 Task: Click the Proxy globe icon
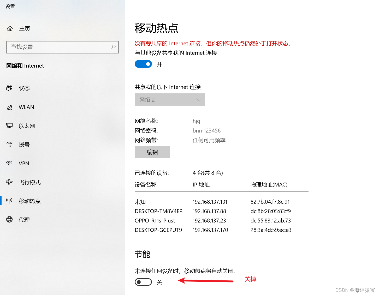pyautogui.click(x=9, y=220)
